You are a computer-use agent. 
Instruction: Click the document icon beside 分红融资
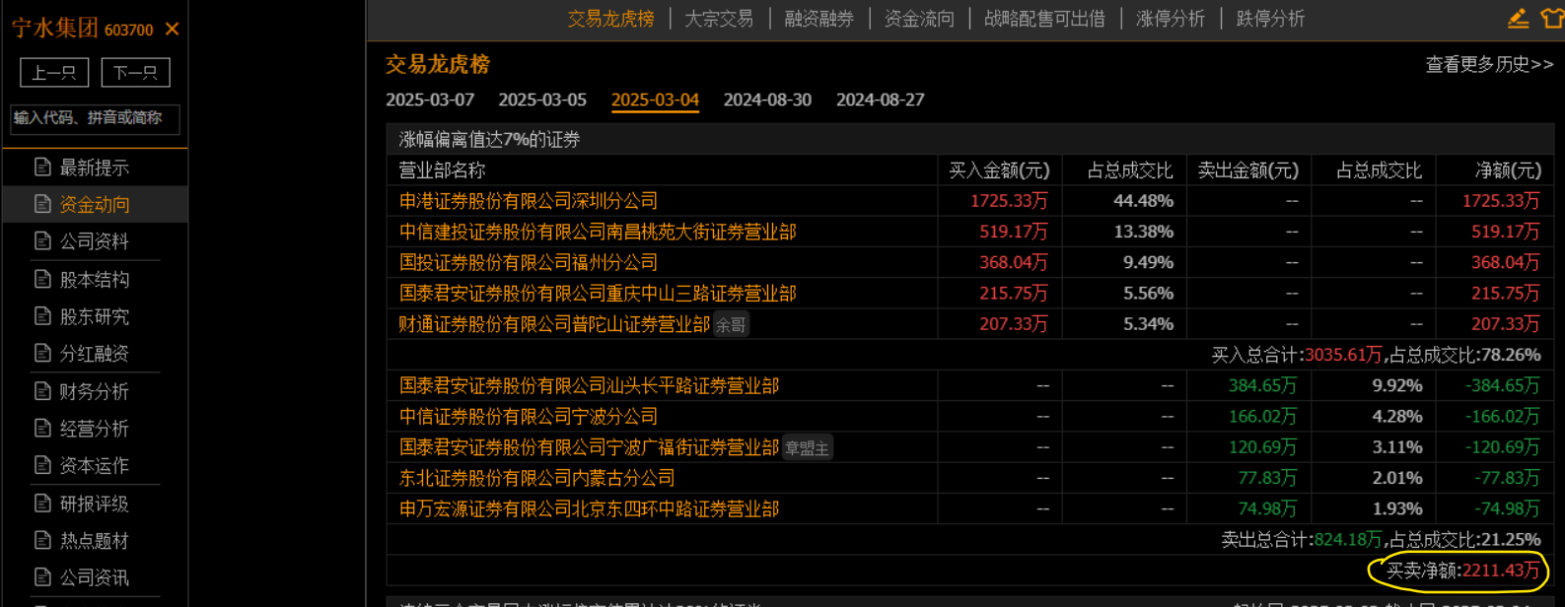pyautogui.click(x=42, y=353)
